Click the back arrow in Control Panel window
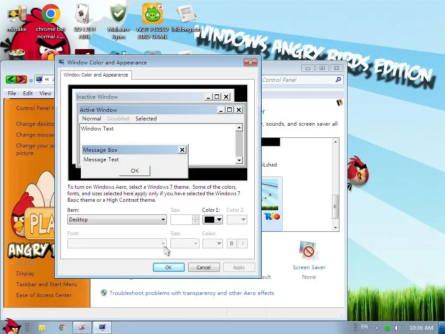The image size is (445, 334). coord(11,80)
